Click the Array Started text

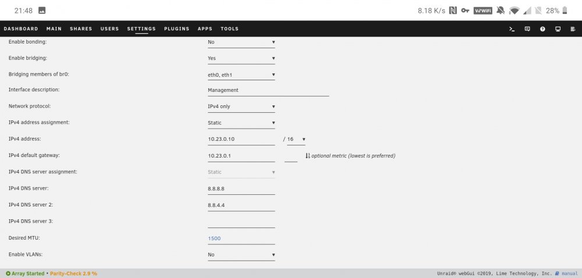[x=28, y=273]
